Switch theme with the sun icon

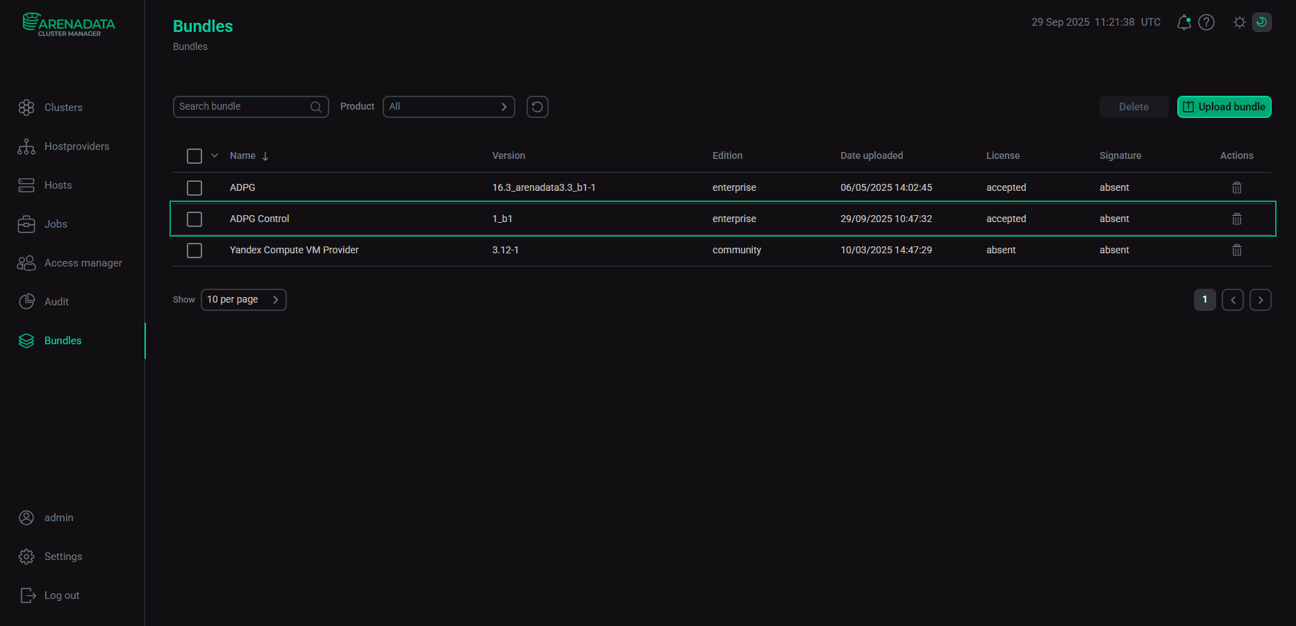tap(1239, 22)
